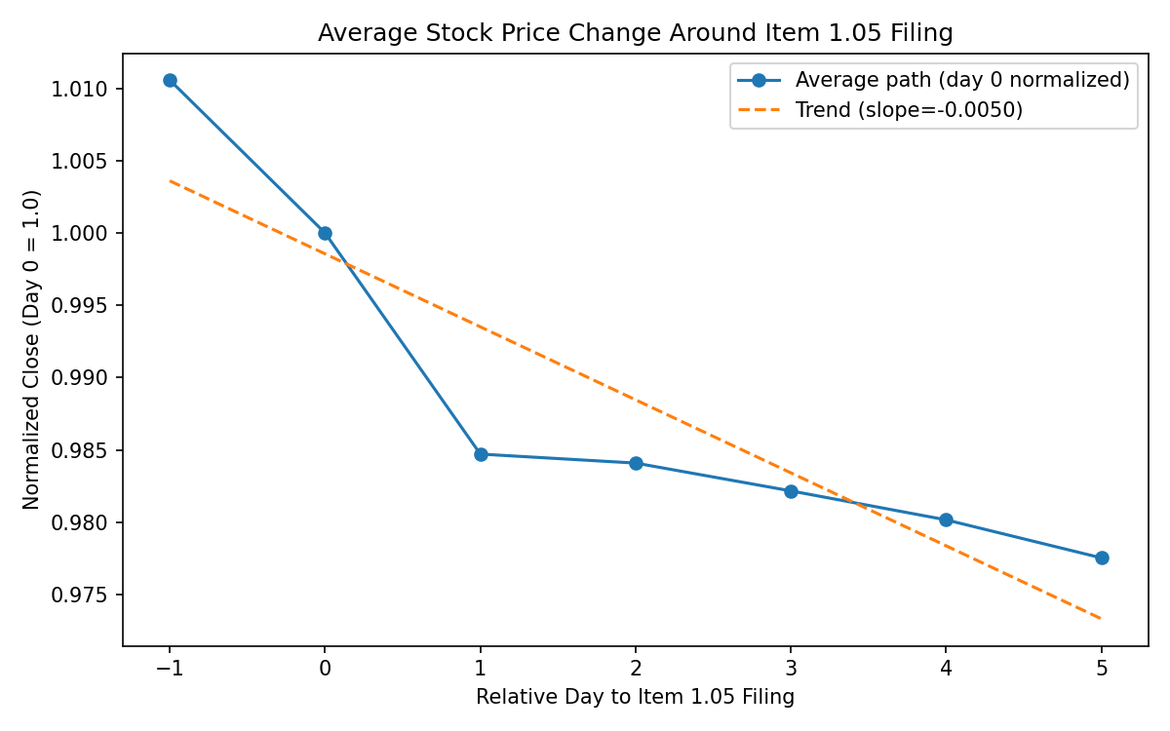The image size is (1170, 731).
Task: Select the data point at day 2
Action: [636, 463]
